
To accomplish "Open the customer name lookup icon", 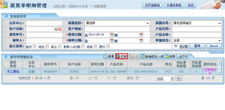I will point(56,29).
